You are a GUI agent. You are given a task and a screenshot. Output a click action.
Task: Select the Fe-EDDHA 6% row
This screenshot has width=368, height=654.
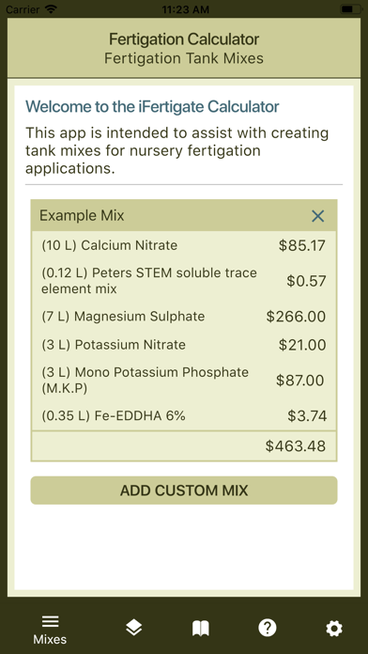(184, 416)
